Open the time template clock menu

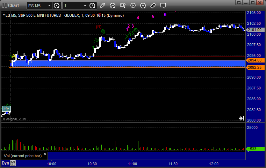click(x=93, y=6)
